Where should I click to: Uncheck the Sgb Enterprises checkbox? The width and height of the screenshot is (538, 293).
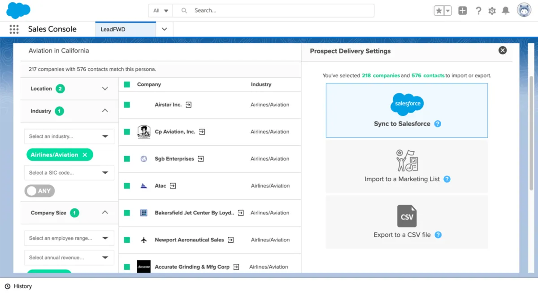pos(127,159)
